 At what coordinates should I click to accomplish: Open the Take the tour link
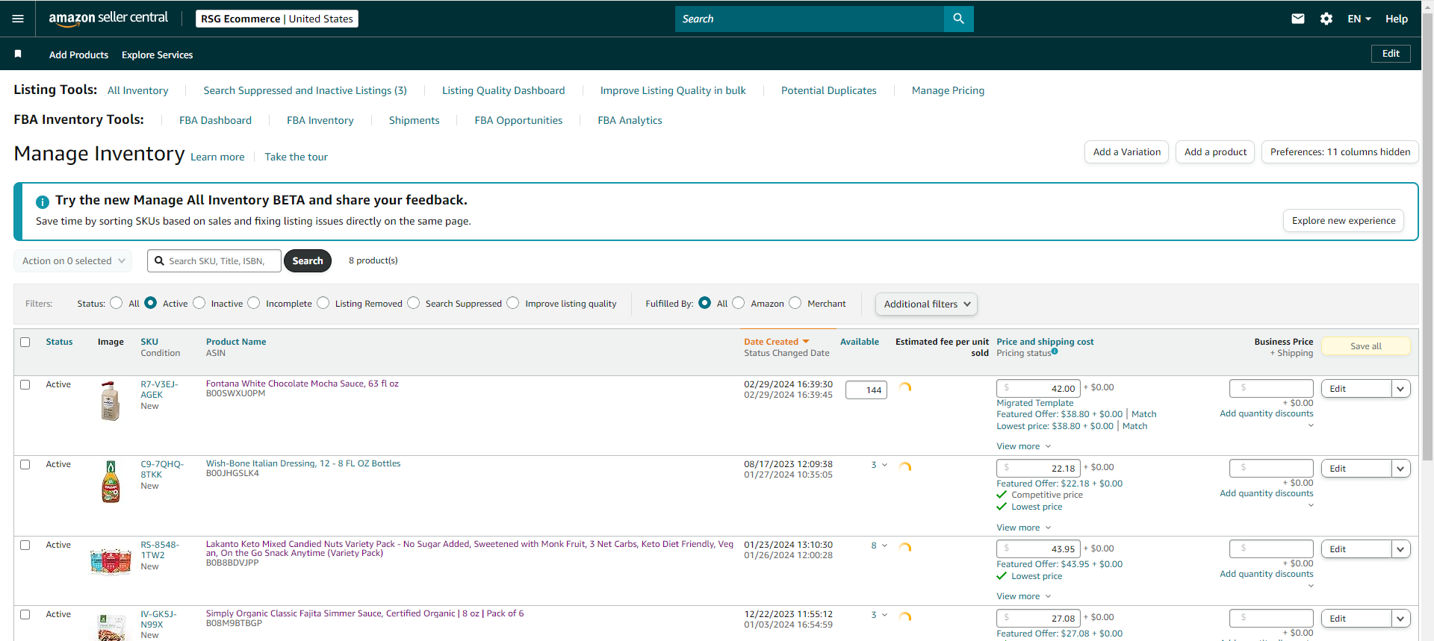pos(296,157)
